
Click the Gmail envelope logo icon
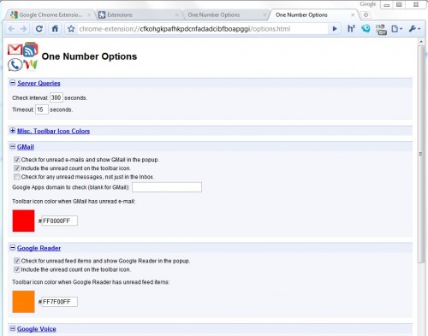(x=15, y=50)
